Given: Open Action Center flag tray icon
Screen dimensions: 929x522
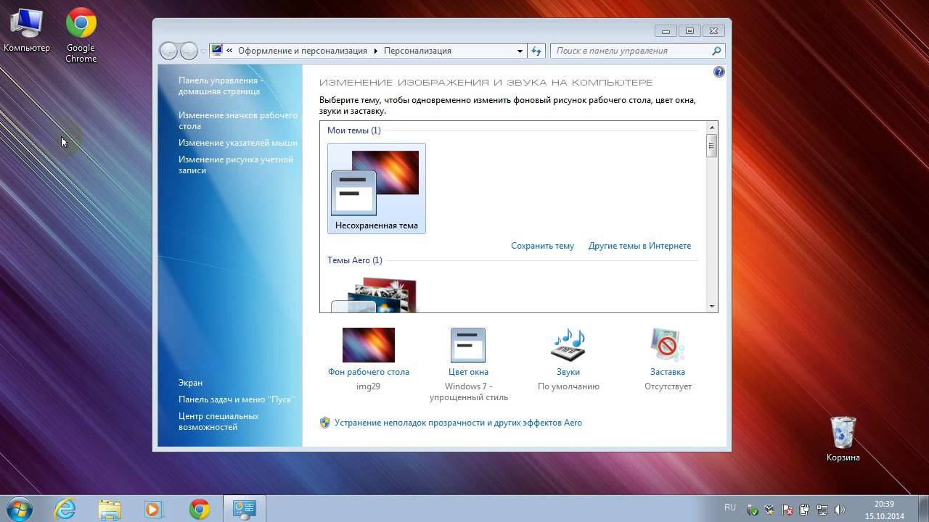Looking at the screenshot, I should 787,510.
